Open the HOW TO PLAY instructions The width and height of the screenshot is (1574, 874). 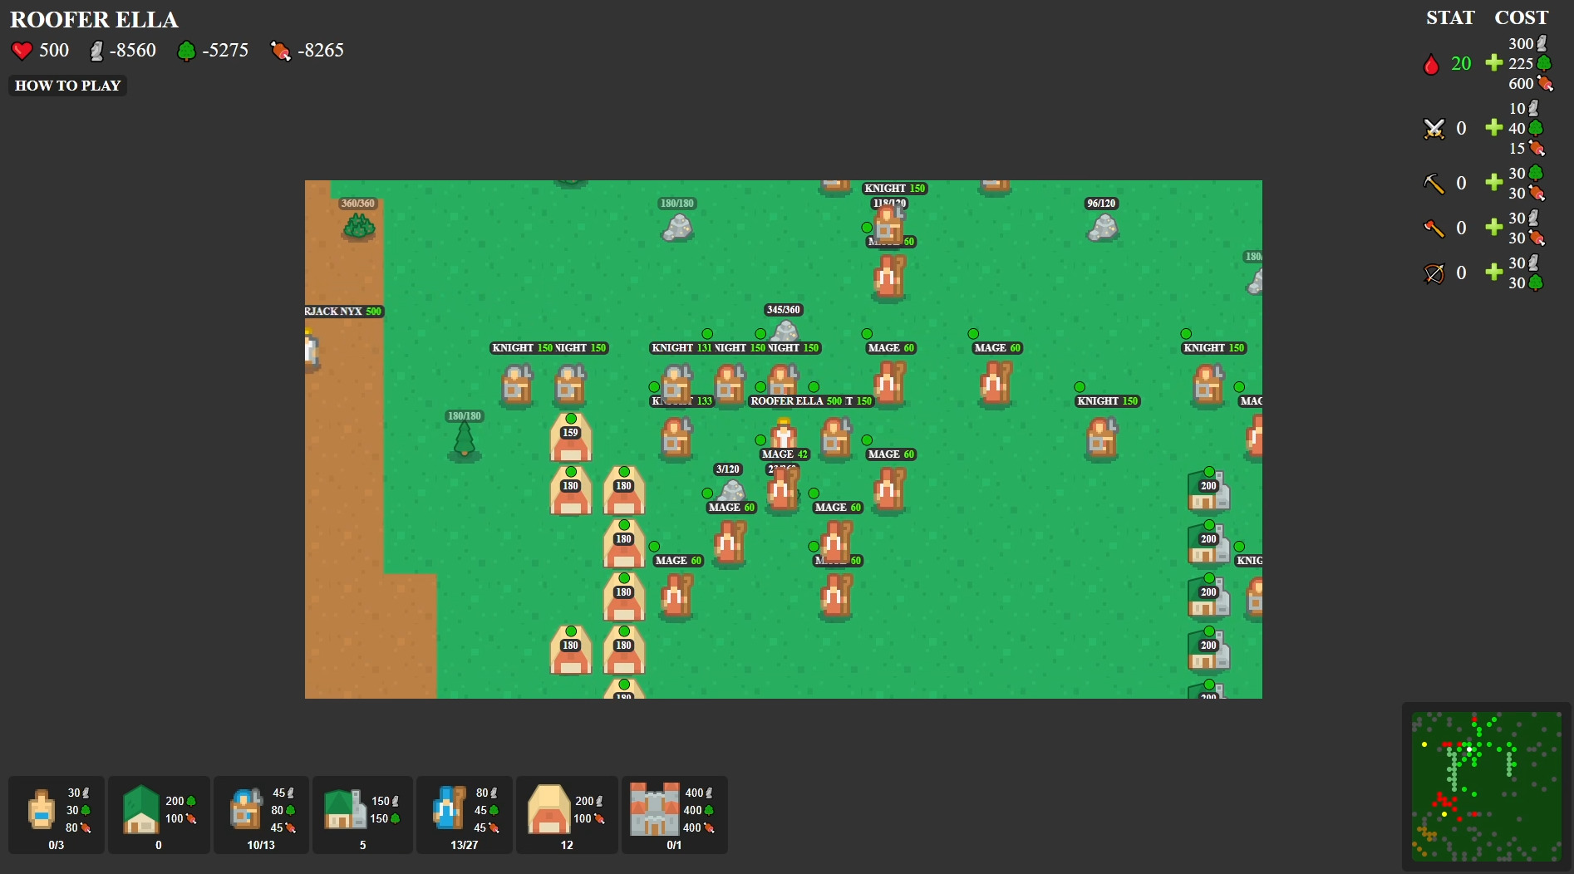68,86
